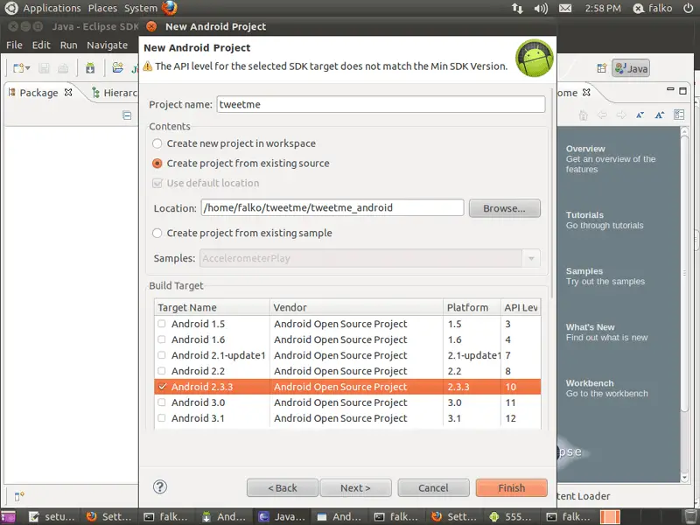Maximize the Welcome view panel

[682, 91]
